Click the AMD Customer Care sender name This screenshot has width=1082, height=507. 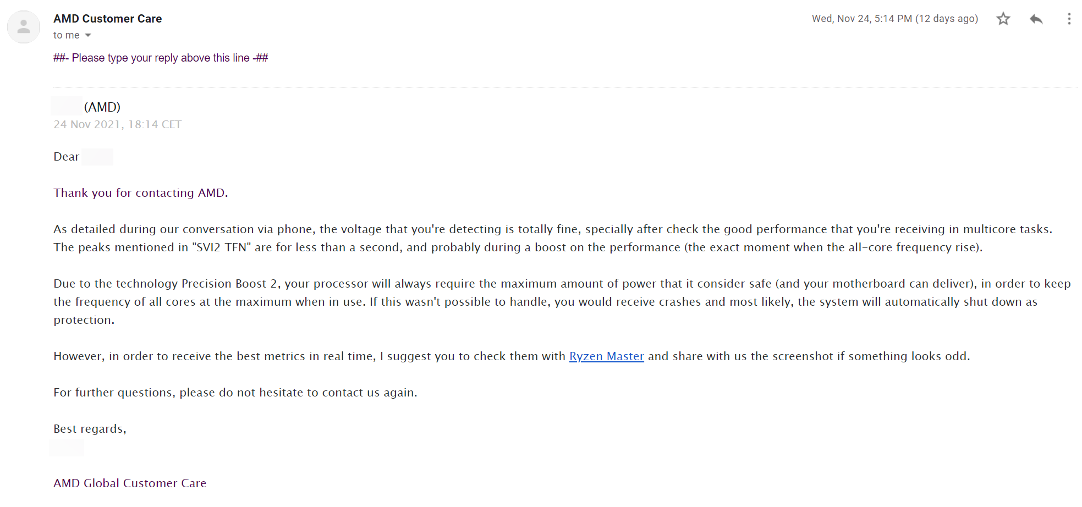107,19
